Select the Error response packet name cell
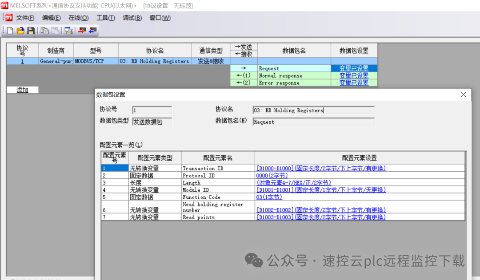The width and height of the screenshot is (480, 280). 294,83
